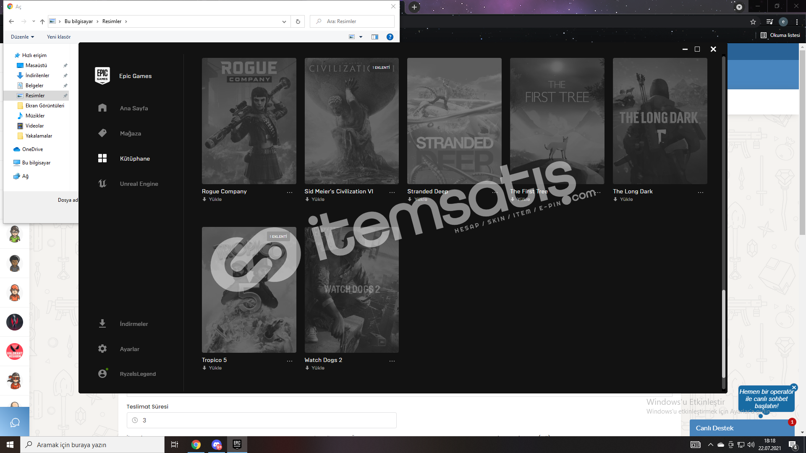Open Mağaza store tag icon
This screenshot has width=806, height=453.
(x=102, y=133)
